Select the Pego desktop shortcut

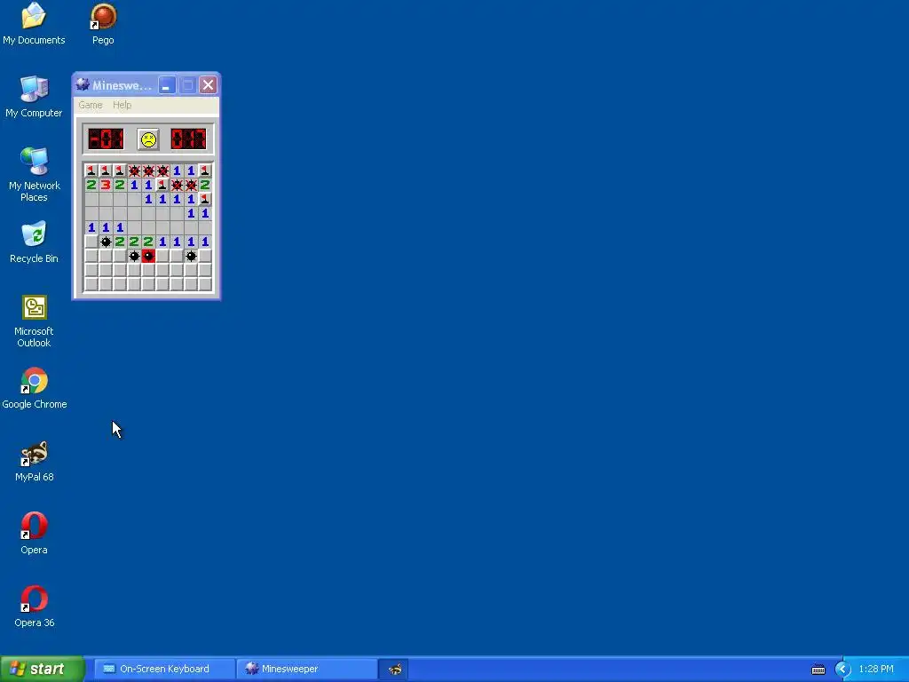pos(103,24)
